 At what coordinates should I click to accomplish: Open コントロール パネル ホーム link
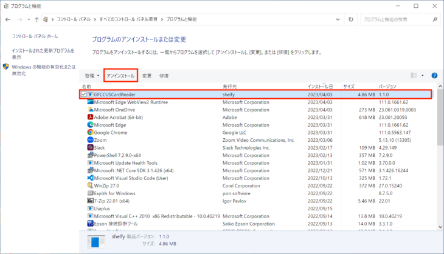pos(35,36)
